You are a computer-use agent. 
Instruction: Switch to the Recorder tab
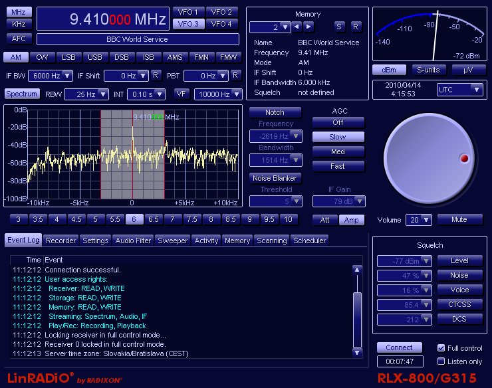[61, 241]
